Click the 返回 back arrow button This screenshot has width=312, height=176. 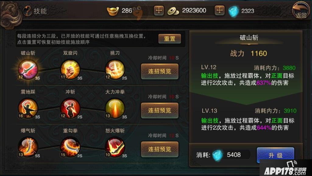301,10
